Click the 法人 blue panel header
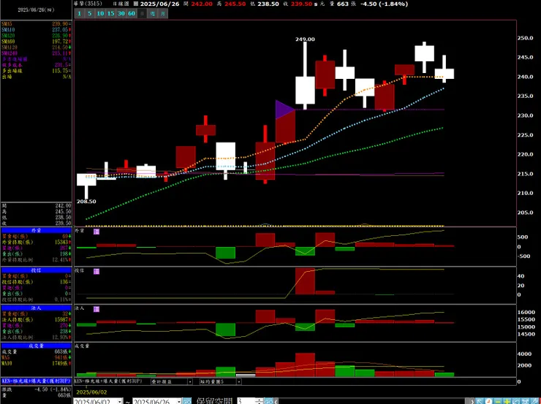Screen dimensions: 541x404 [37, 308]
